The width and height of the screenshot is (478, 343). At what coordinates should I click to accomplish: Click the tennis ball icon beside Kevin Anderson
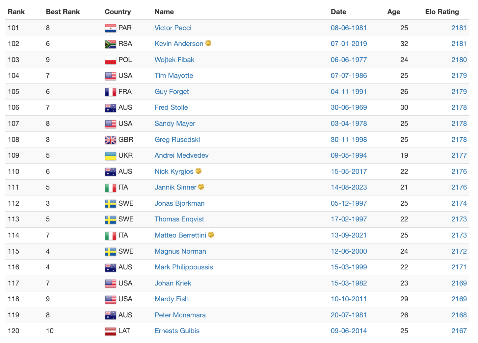pos(208,43)
